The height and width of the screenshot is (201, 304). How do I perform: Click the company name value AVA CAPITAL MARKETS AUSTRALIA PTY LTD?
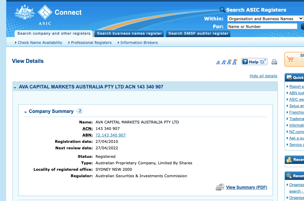tap(137, 122)
